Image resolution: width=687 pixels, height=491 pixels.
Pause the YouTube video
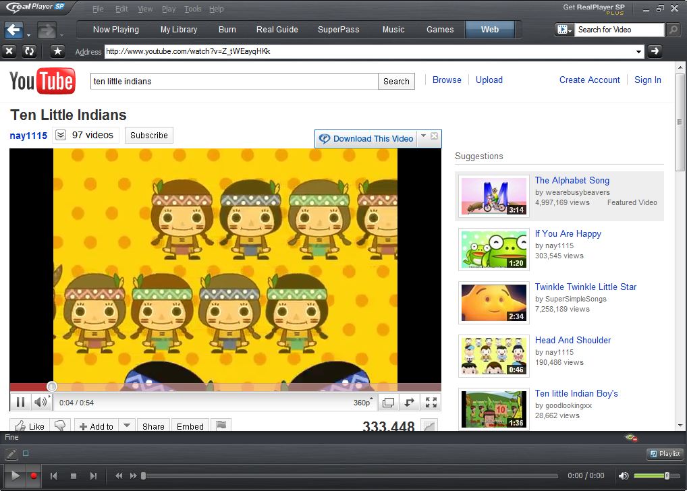[20, 402]
